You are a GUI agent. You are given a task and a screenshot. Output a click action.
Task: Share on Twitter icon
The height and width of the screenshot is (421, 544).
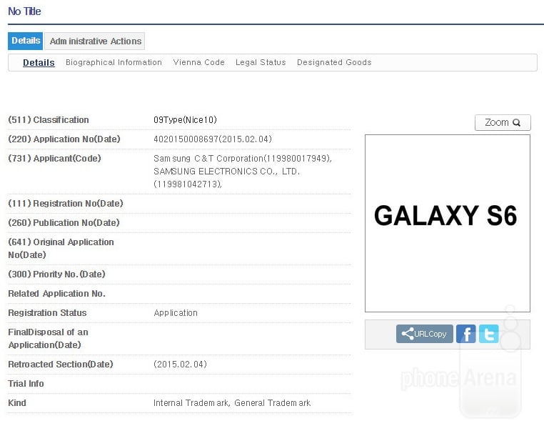pyautogui.click(x=488, y=334)
